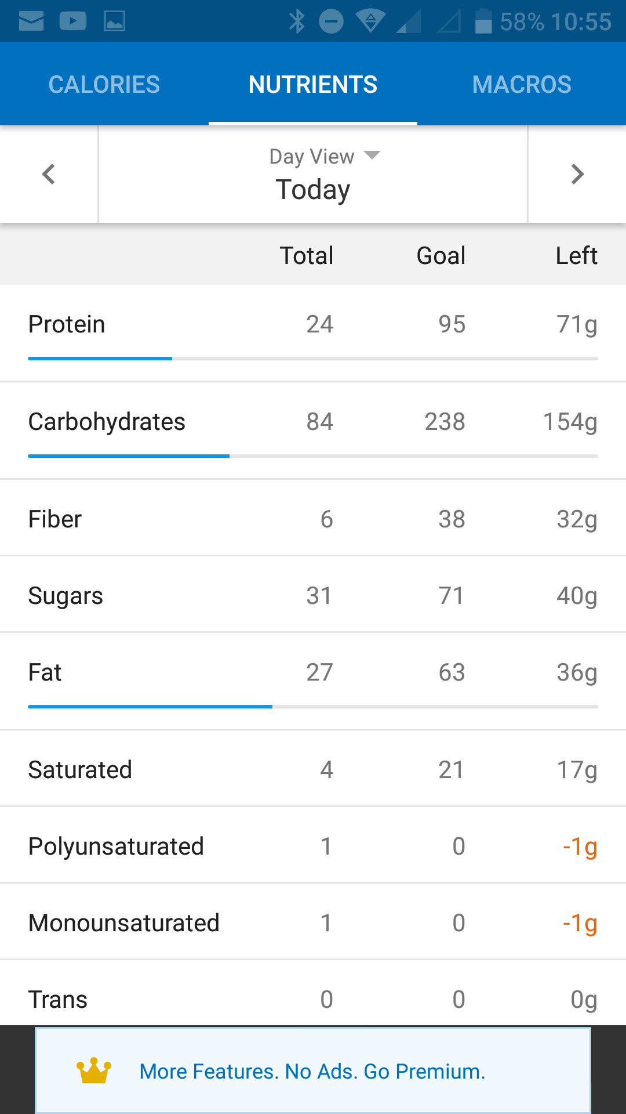Image resolution: width=626 pixels, height=1114 pixels.
Task: Go to next day with right chevron
Action: (577, 174)
